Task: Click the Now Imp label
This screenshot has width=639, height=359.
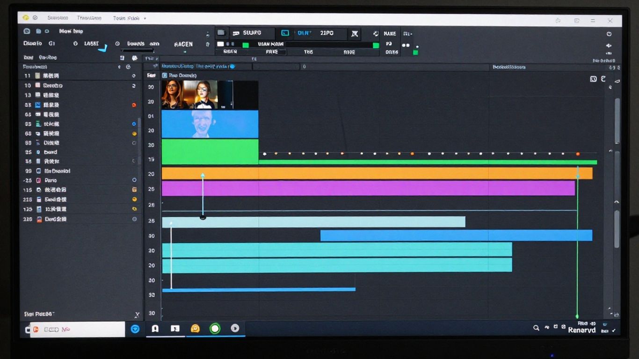Action: click(x=71, y=31)
